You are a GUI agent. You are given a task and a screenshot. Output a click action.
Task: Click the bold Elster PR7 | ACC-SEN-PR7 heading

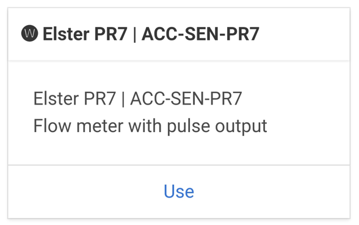point(151,34)
